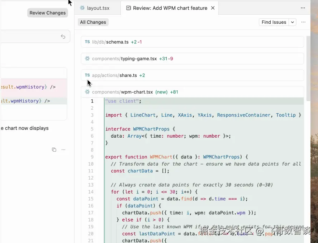Collapse the components/wpm-chart.tsx diff header
This screenshot has width=318, height=243.
(192, 92)
